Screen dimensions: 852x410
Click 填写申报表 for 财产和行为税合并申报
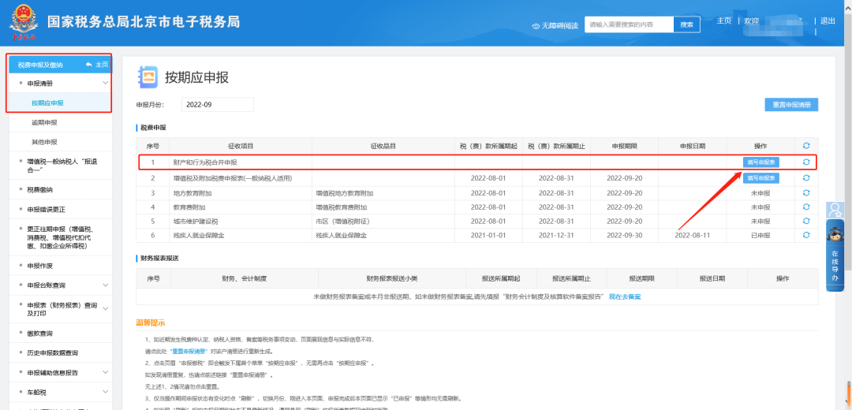[x=760, y=162]
